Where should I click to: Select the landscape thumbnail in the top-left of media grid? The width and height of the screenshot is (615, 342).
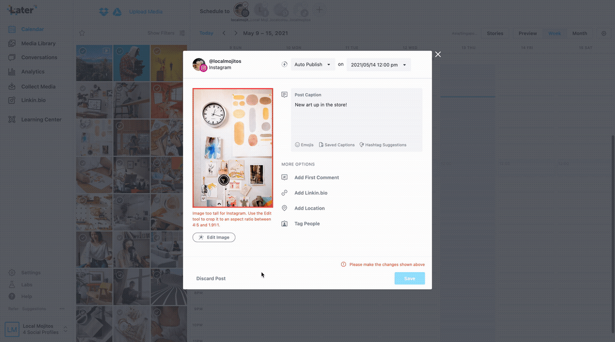[x=94, y=63]
